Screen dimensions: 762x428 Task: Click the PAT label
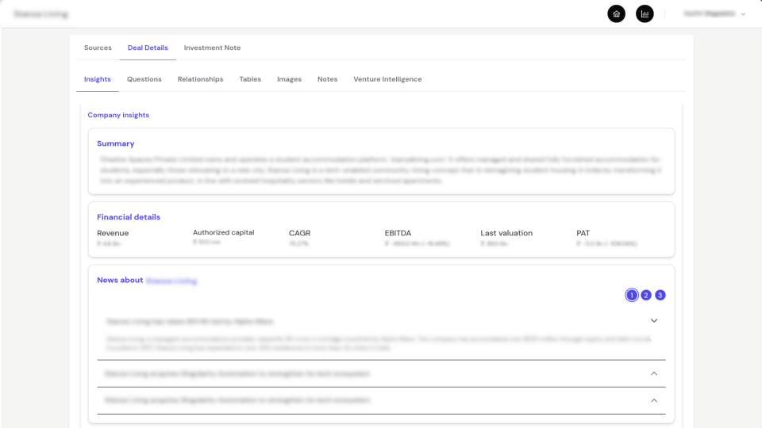point(583,233)
